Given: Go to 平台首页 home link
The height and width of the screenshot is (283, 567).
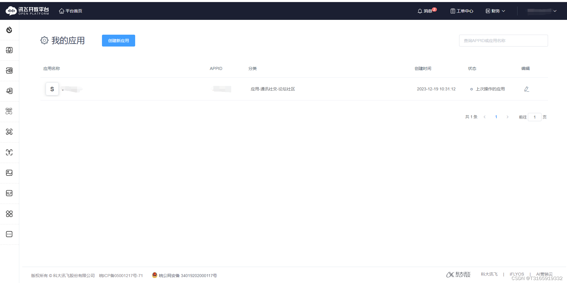Looking at the screenshot, I should pos(71,11).
